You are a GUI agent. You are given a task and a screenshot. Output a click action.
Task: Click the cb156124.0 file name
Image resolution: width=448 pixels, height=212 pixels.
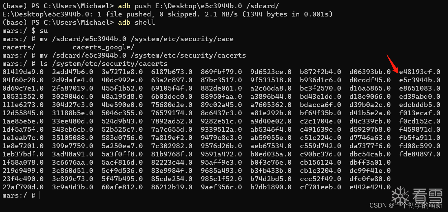[320, 163]
